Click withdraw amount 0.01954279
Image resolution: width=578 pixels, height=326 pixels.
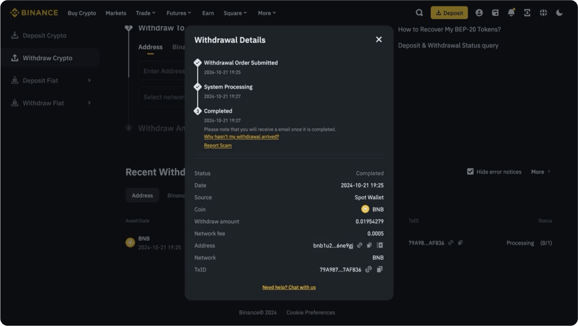370,221
